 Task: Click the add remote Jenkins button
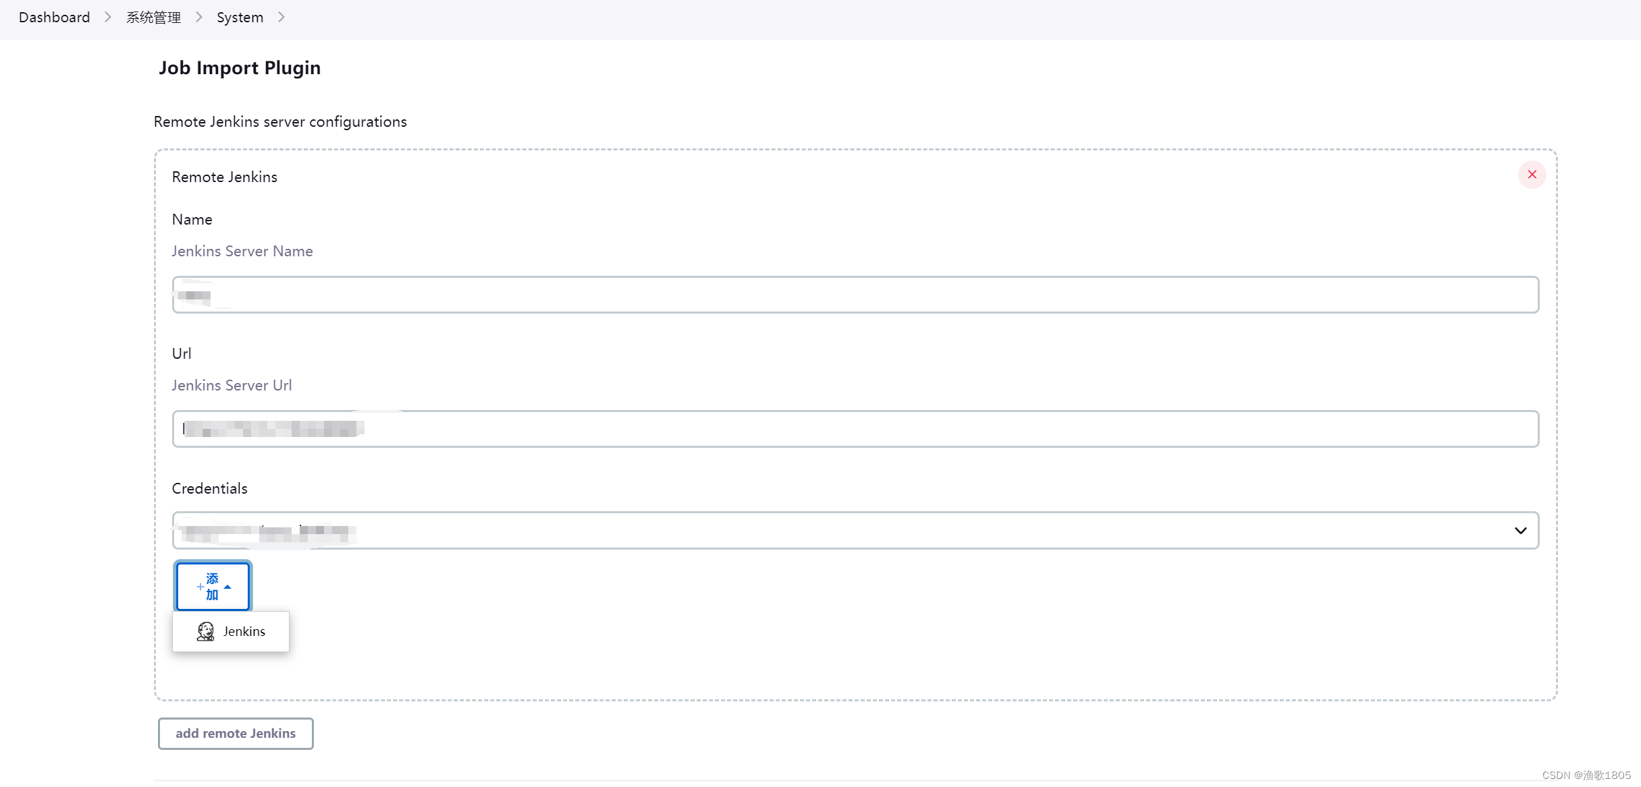tap(235, 733)
